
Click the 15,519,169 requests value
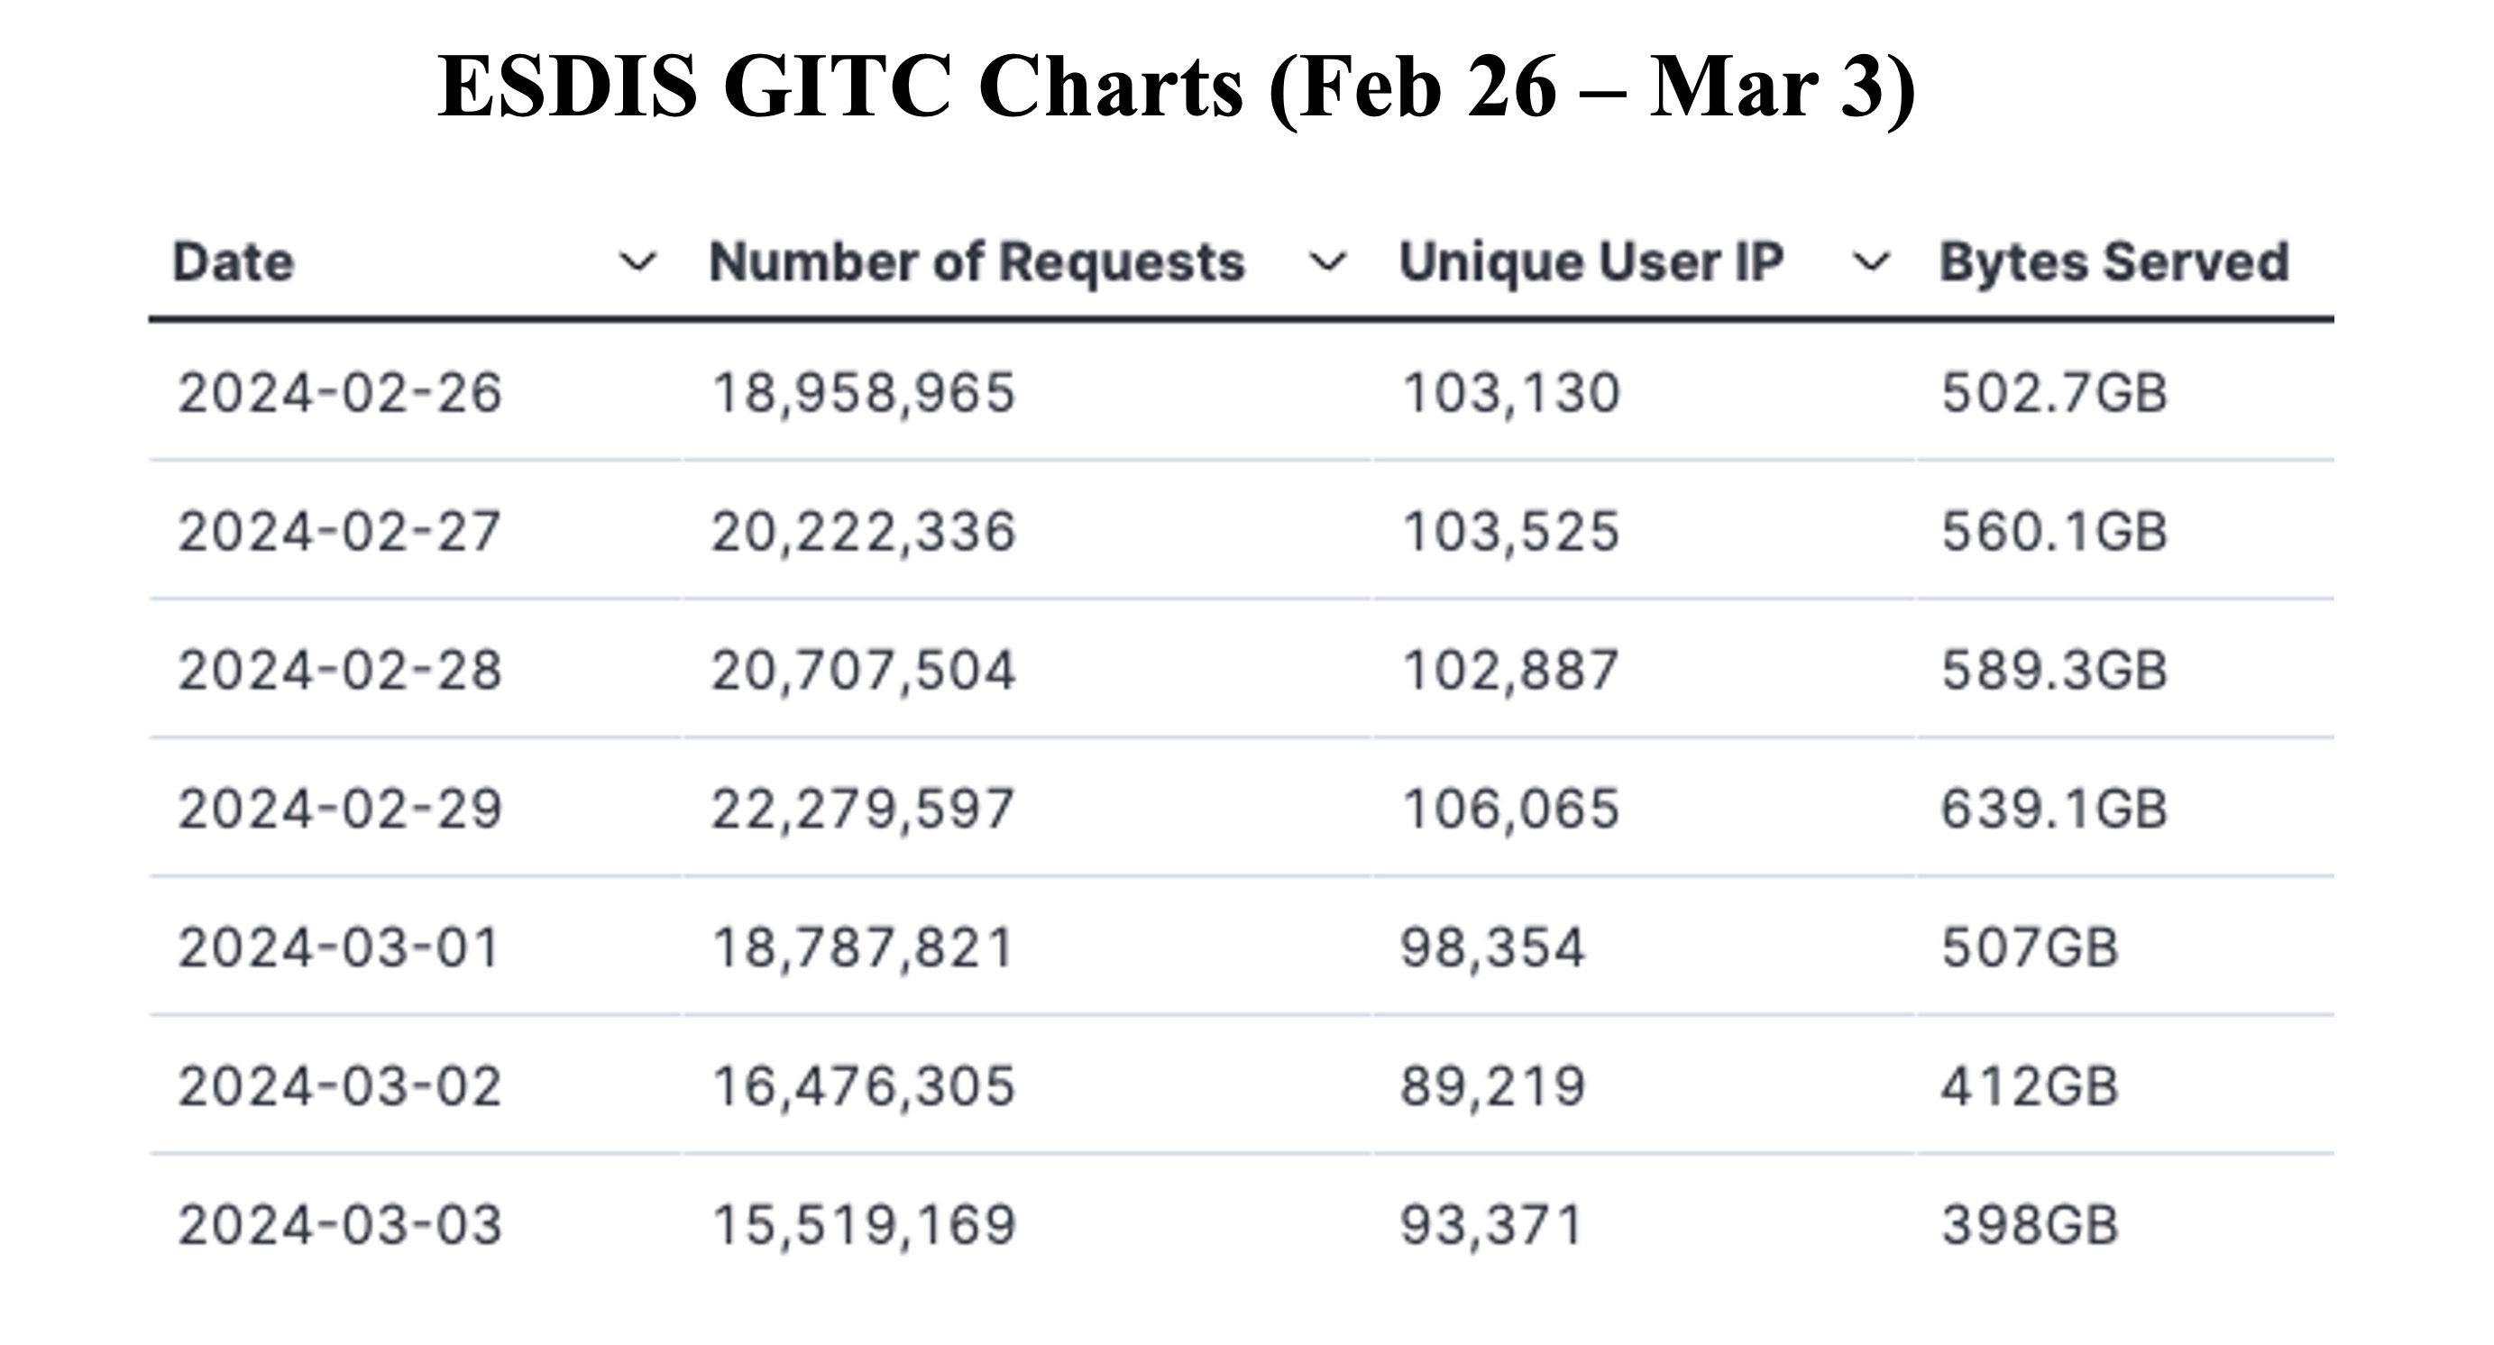[x=864, y=1226]
